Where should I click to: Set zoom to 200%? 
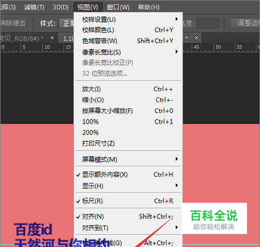pos(128,132)
